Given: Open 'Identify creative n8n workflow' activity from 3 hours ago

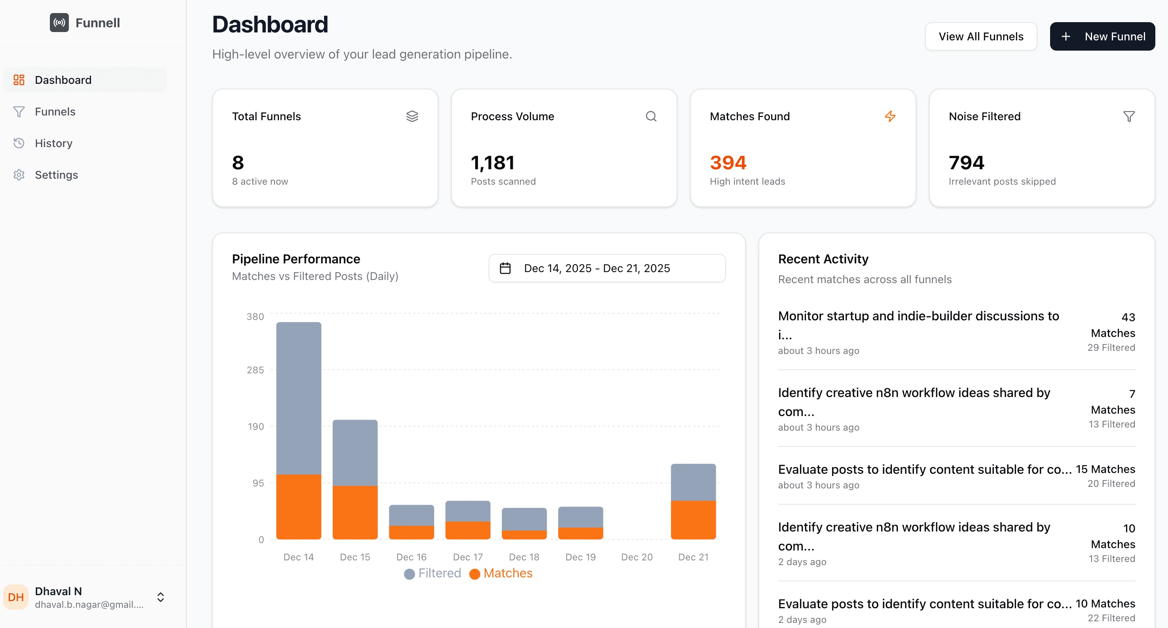Looking at the screenshot, I should [957, 409].
